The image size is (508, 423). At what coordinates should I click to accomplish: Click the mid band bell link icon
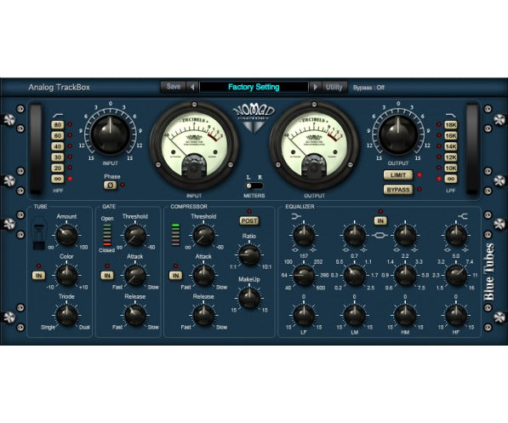pos(380,235)
